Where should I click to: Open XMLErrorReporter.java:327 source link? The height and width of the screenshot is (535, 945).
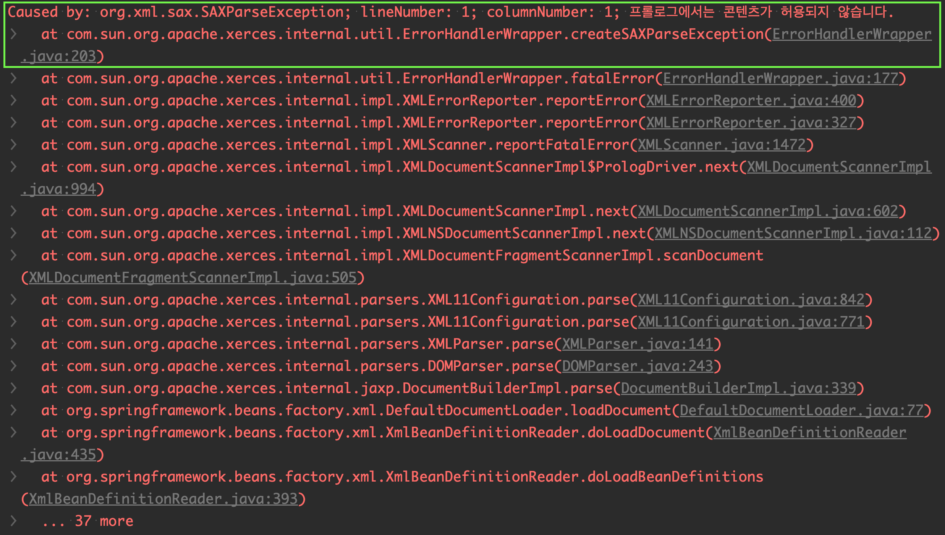tap(751, 123)
